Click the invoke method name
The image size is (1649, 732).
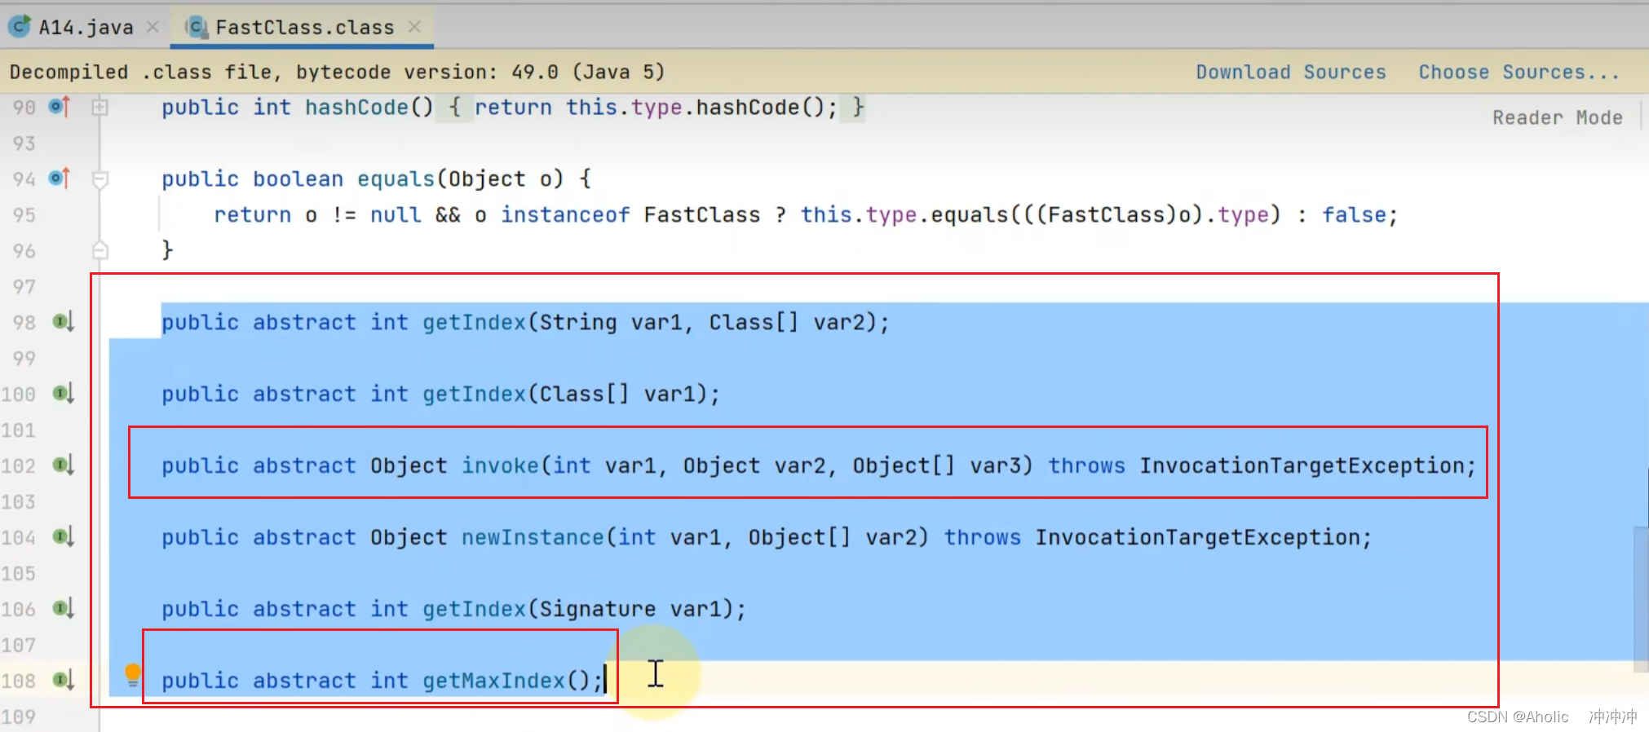[500, 465]
